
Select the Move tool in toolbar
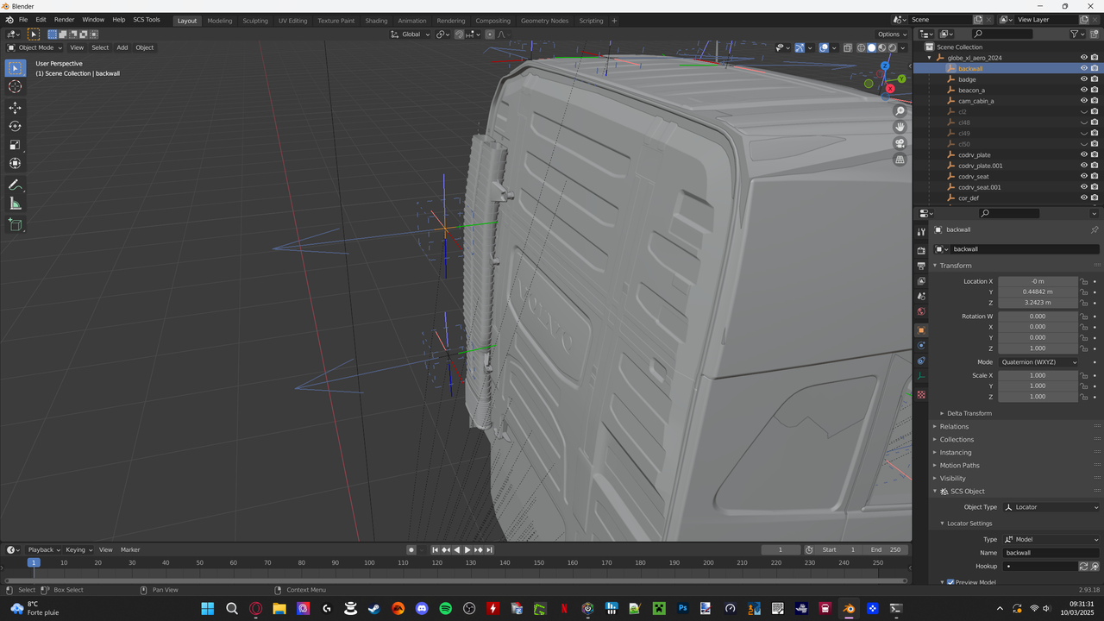click(x=15, y=107)
